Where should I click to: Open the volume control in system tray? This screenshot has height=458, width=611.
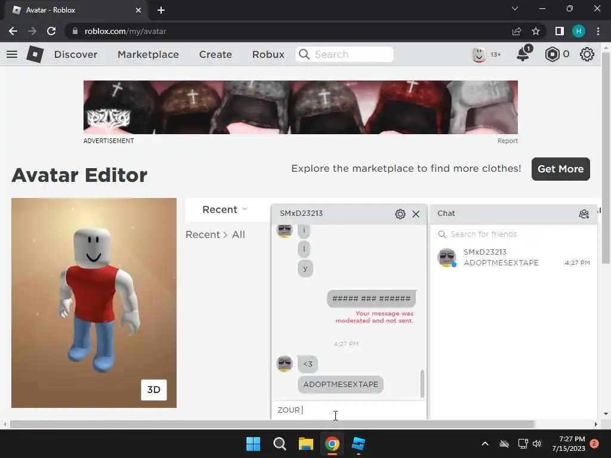(537, 444)
